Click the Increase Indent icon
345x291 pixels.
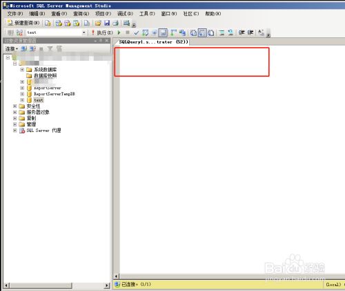point(250,32)
